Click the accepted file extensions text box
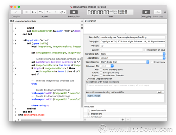The height and width of the screenshot is (135, 176). (125, 87)
